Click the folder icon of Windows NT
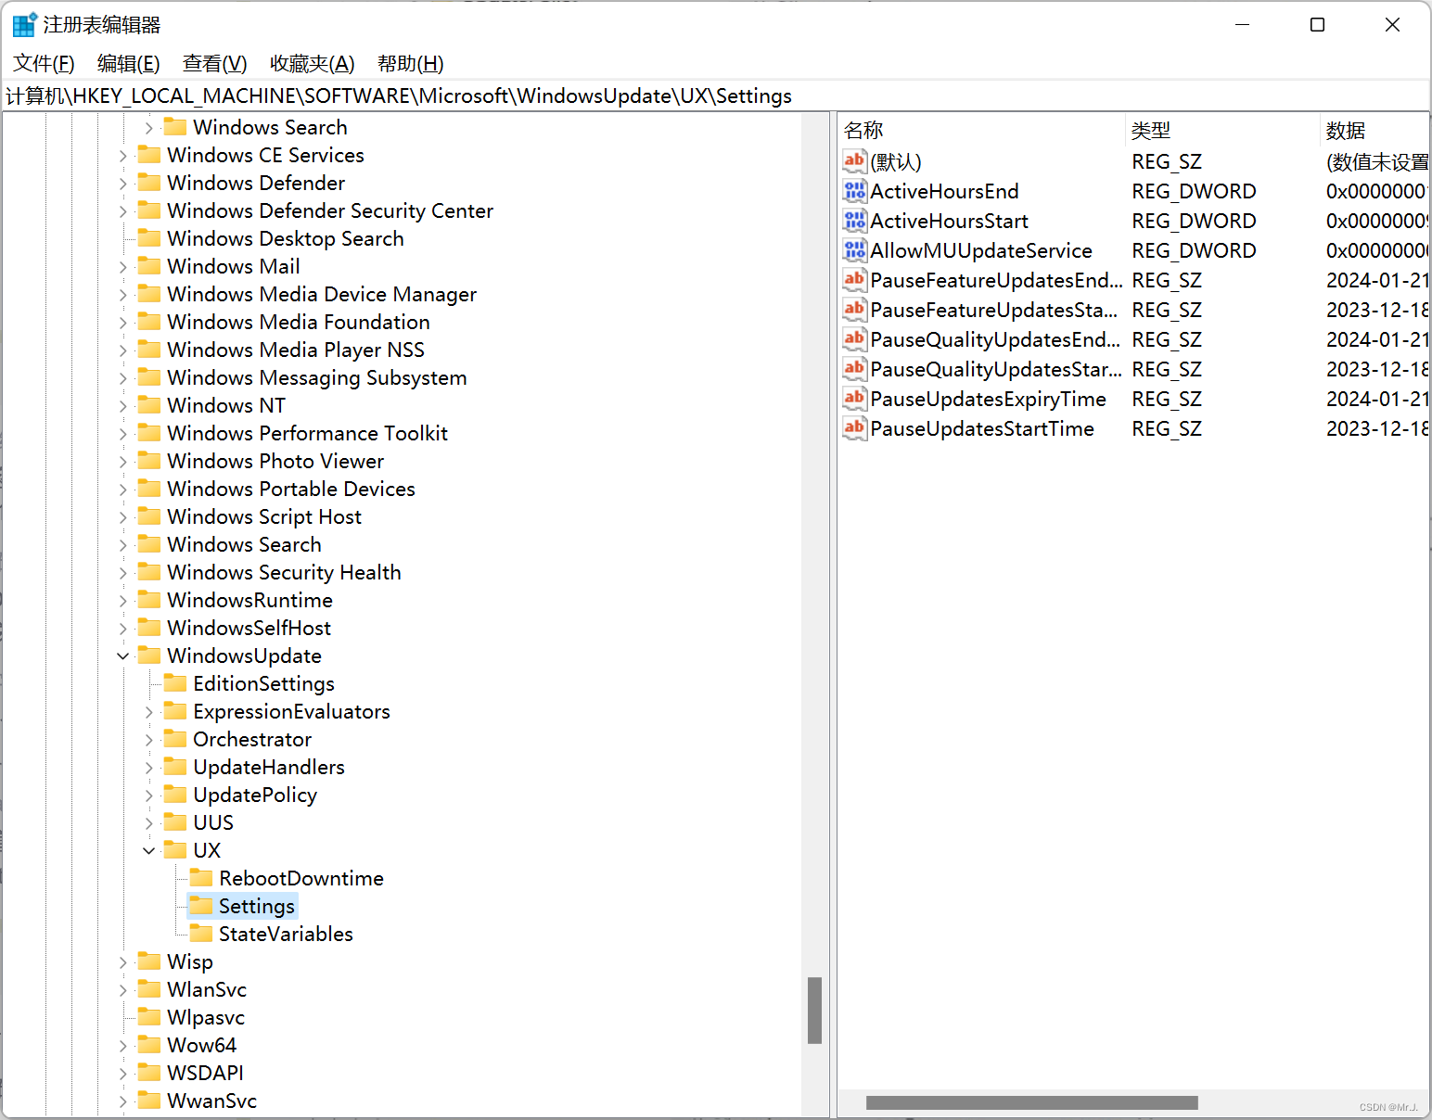Viewport: 1432px width, 1120px height. pyautogui.click(x=149, y=404)
